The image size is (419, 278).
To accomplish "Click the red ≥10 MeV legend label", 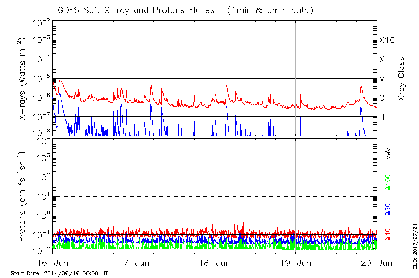I will (388, 234).
